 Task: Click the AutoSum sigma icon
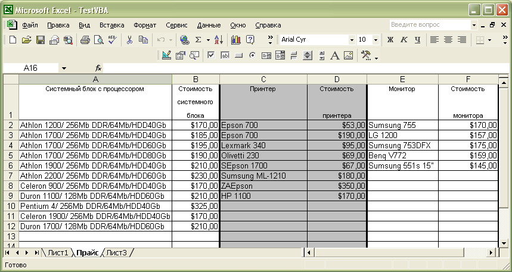coord(198,40)
